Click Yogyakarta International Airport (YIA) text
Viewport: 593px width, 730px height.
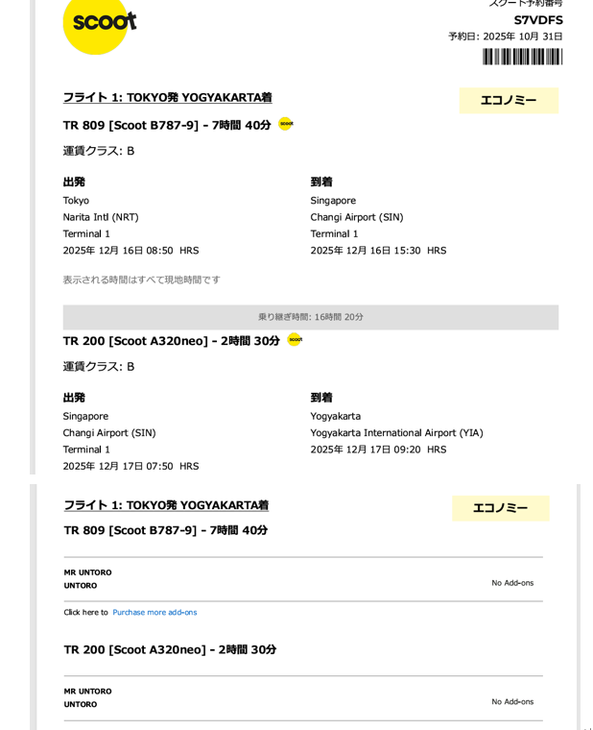click(x=396, y=433)
